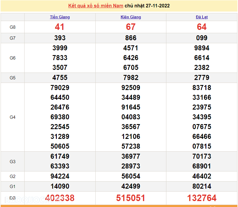Click the G4 row label
Image resolution: width=238 pixels, height=207 pixels.
click(12, 117)
